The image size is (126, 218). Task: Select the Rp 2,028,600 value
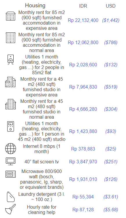(83, 65)
